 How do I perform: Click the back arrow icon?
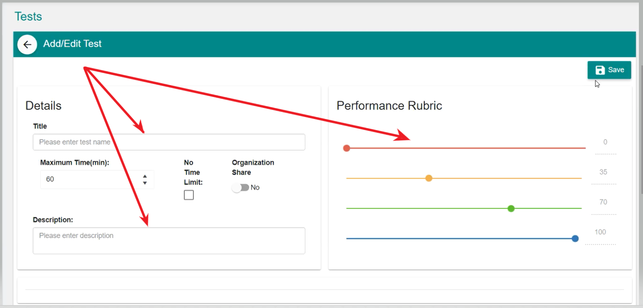[x=27, y=45]
